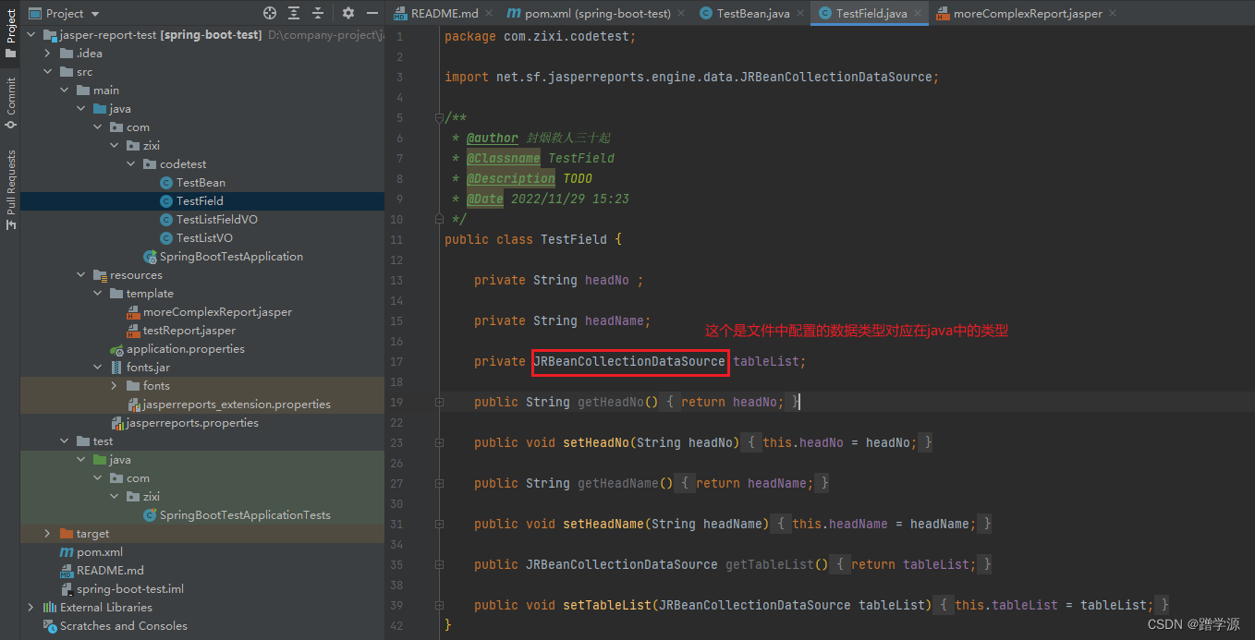This screenshot has width=1255, height=640.
Task: Collapse the codetest package
Action: [130, 164]
